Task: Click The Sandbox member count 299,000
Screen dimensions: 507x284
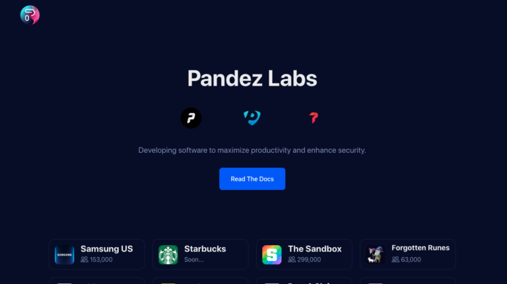Action: [x=309, y=260]
